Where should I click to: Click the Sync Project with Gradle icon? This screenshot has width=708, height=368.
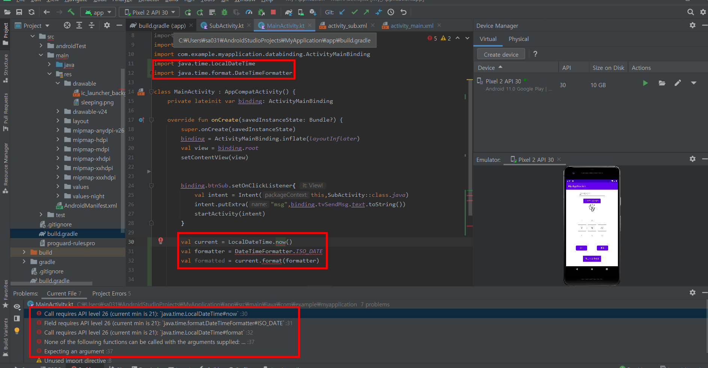tap(289, 12)
